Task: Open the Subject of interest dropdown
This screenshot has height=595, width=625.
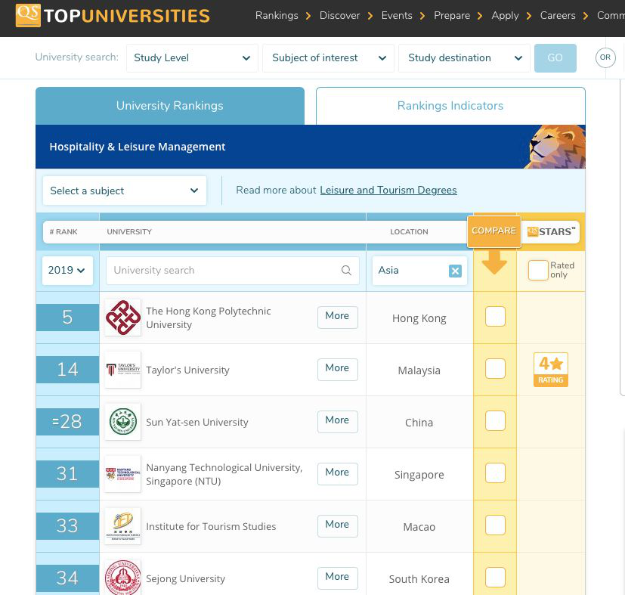Action: [328, 58]
